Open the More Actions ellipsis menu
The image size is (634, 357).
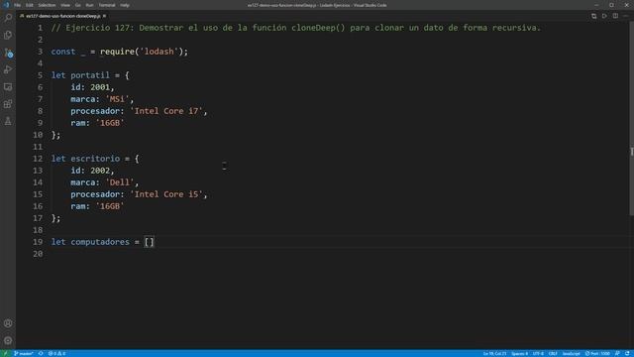click(625, 16)
